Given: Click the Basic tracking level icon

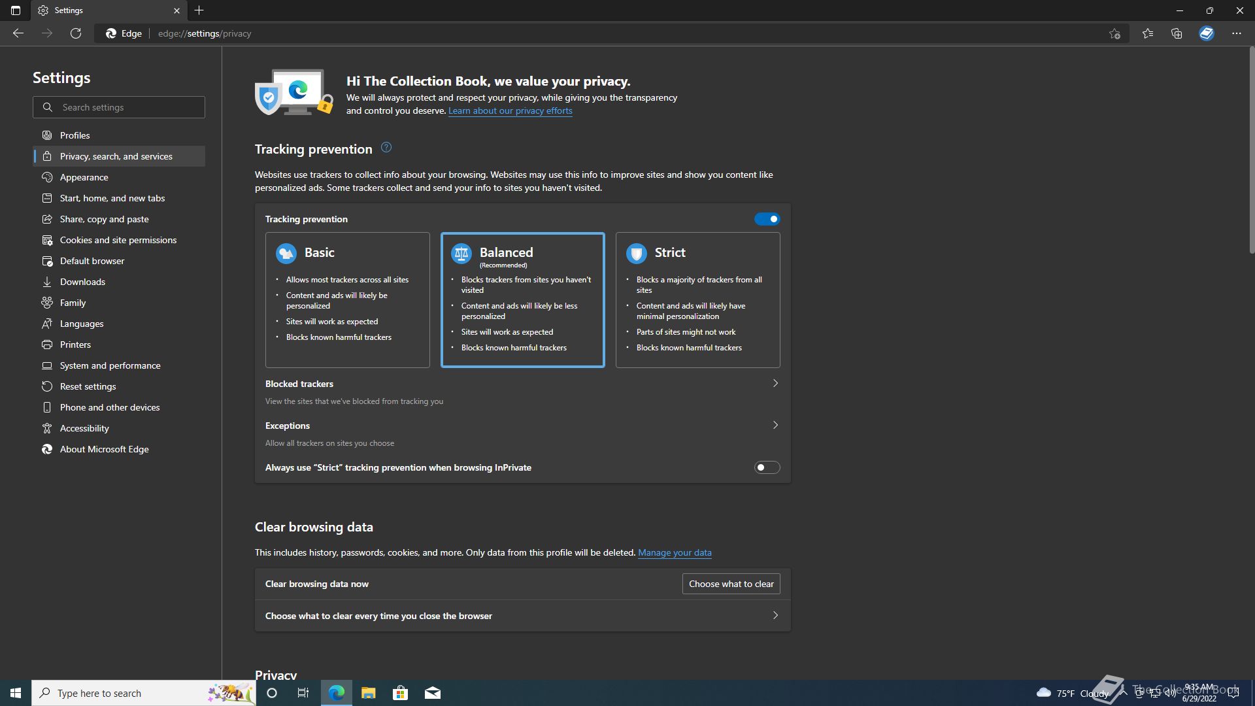Looking at the screenshot, I should click(x=286, y=253).
